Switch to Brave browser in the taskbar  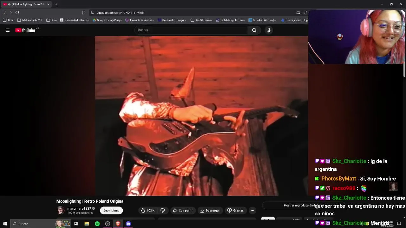[x=118, y=224]
